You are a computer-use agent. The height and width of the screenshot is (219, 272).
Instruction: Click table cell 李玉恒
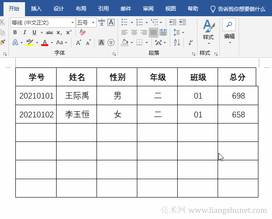77,114
